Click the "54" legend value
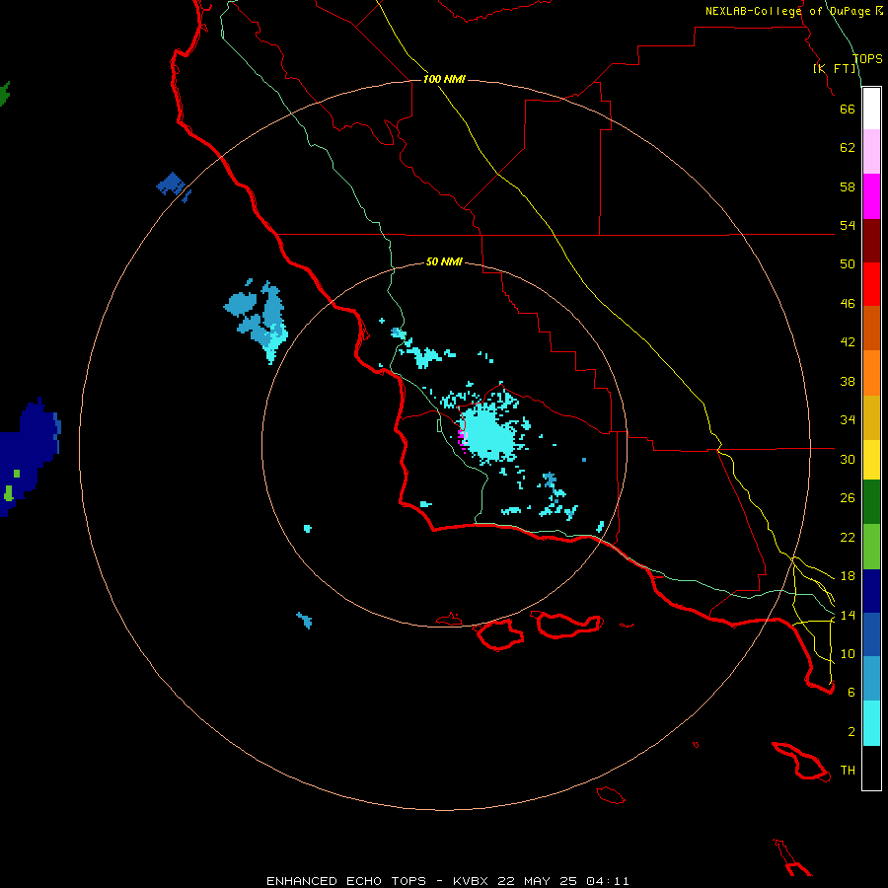The height and width of the screenshot is (888, 888). (848, 225)
